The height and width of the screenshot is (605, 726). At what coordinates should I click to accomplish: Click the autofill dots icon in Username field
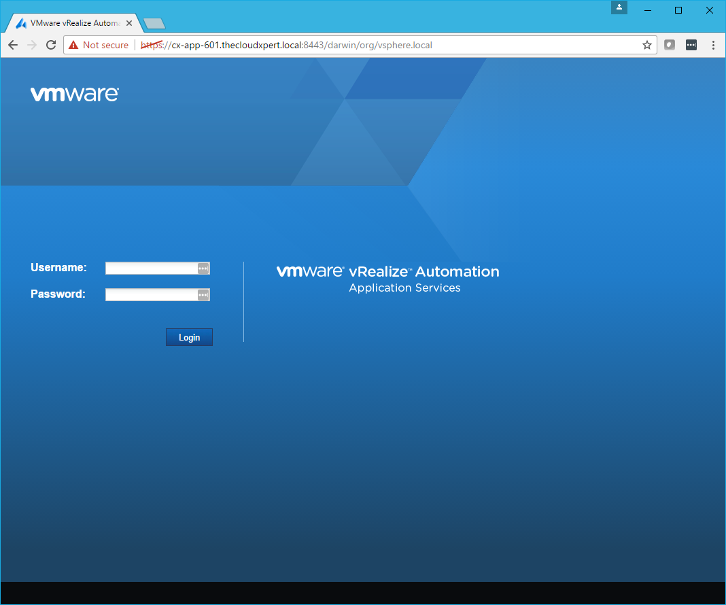click(x=203, y=269)
